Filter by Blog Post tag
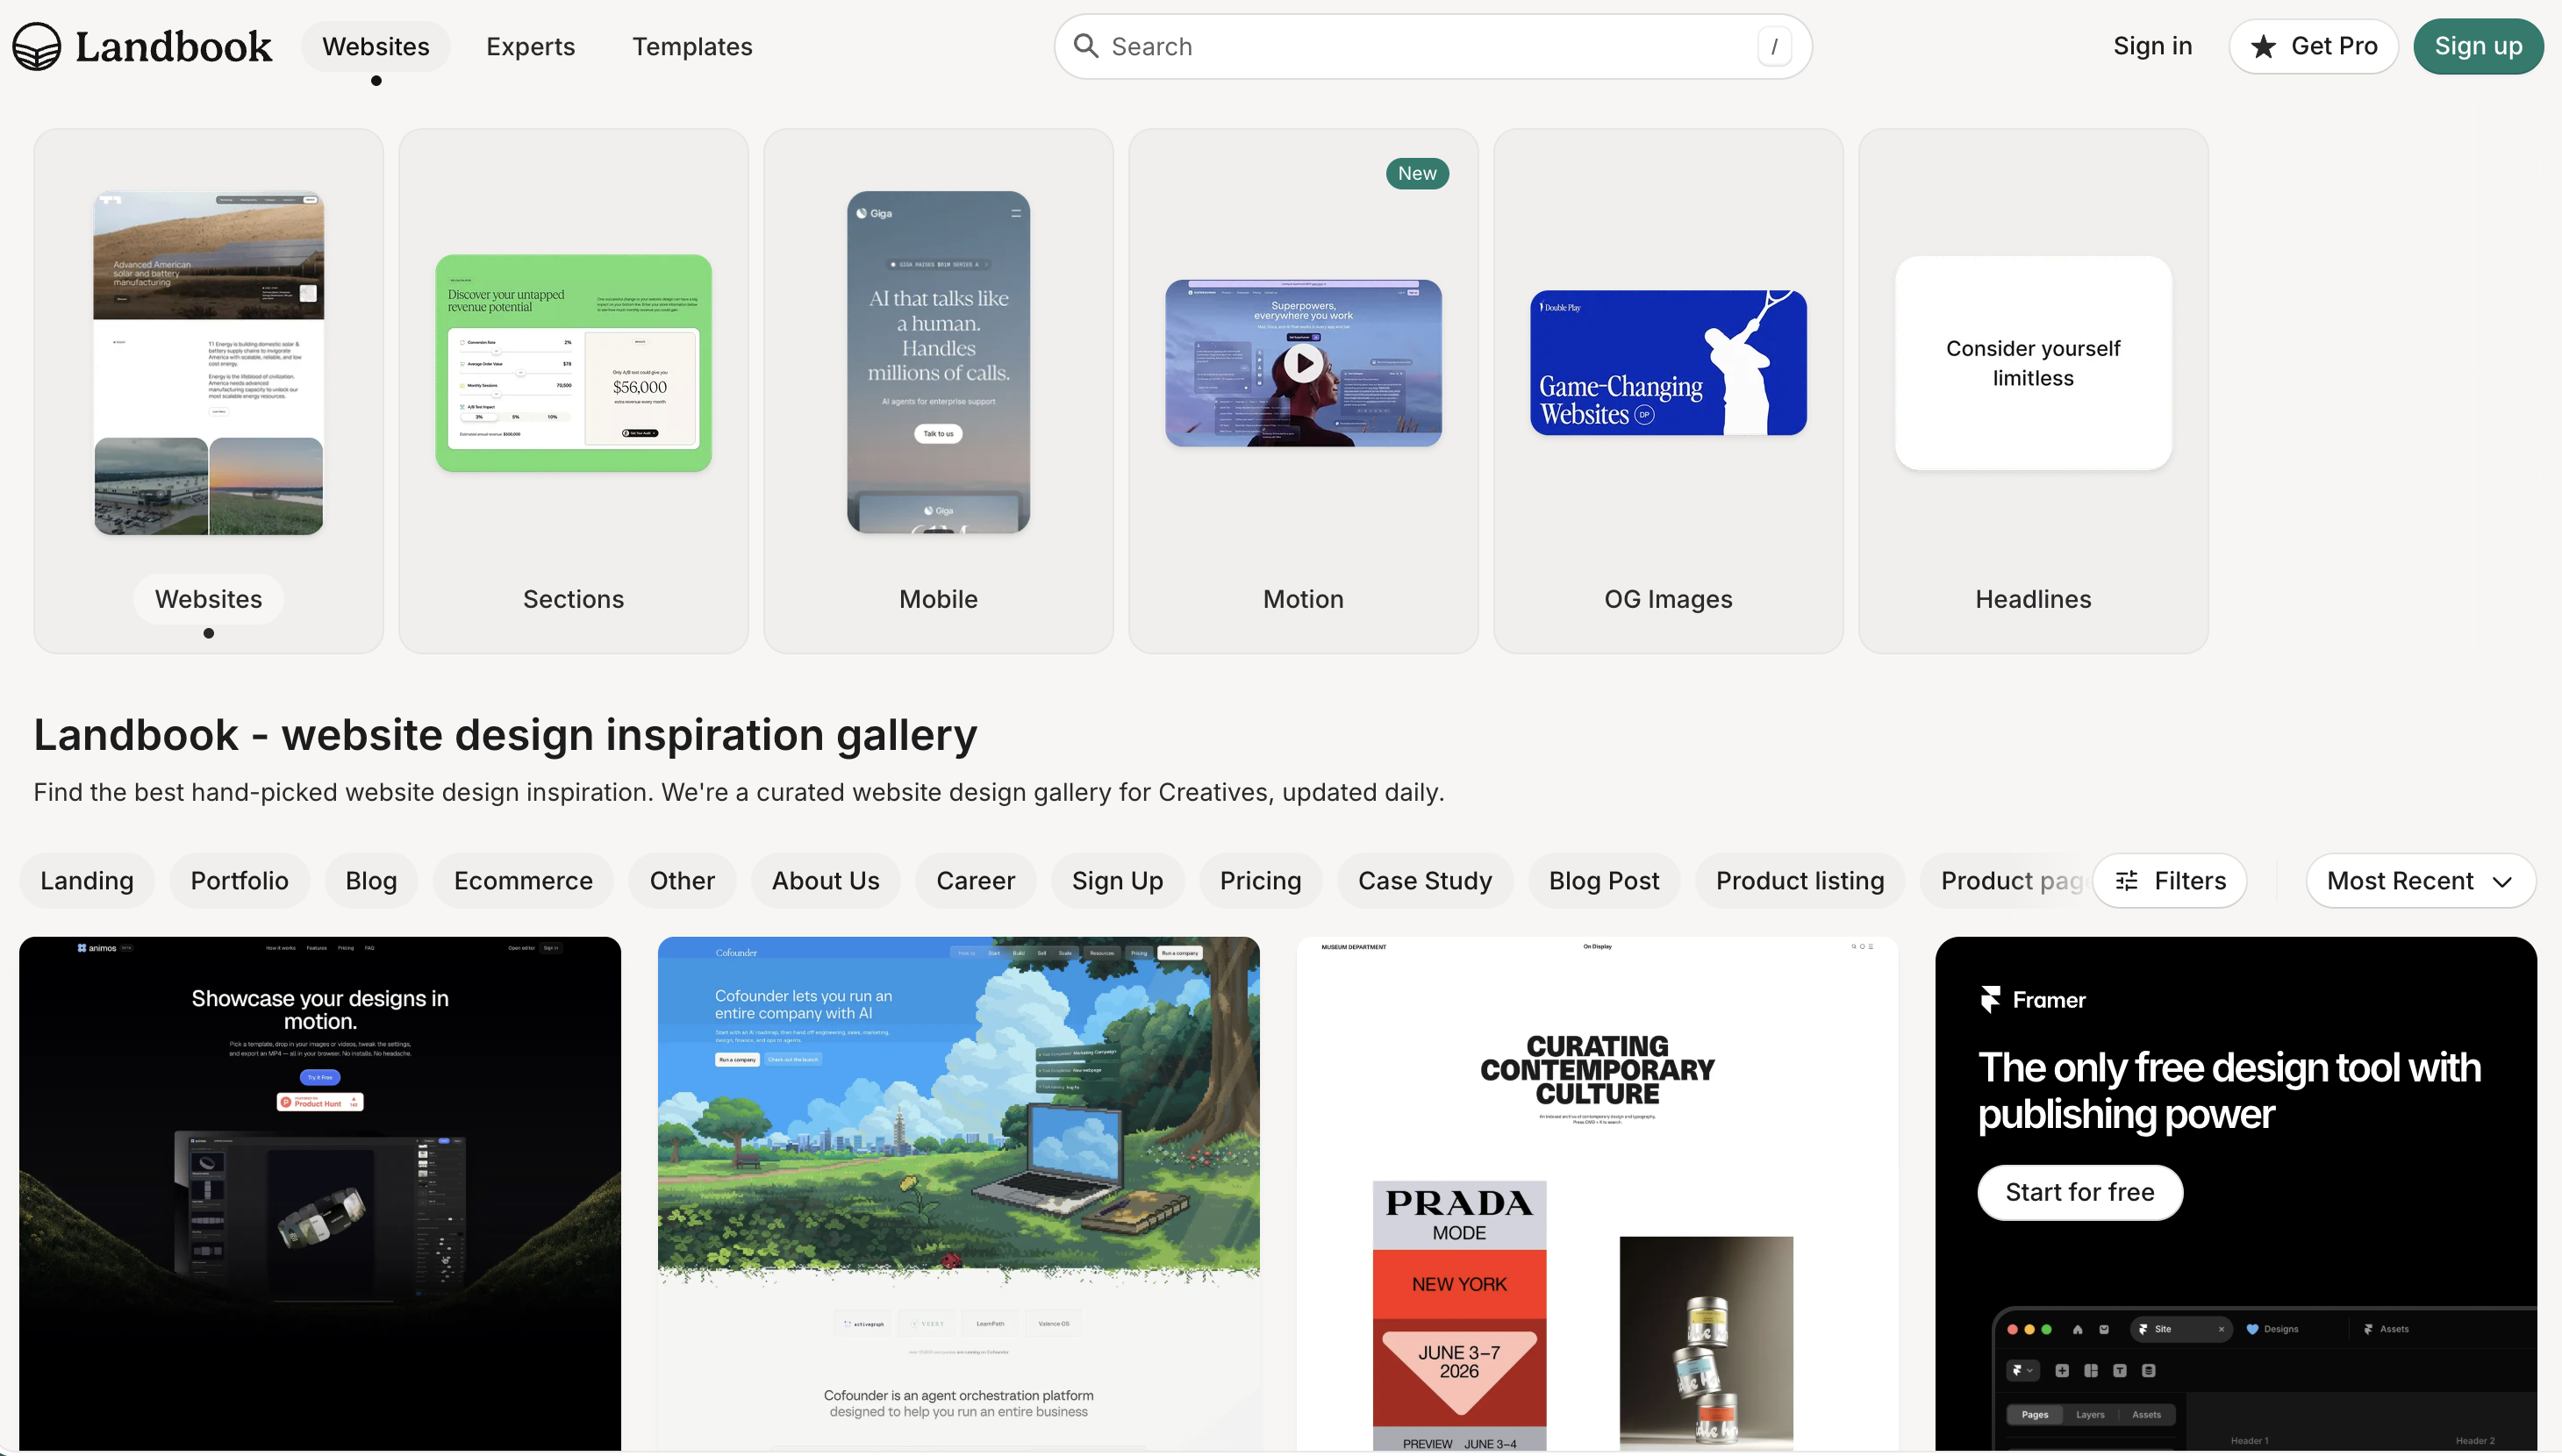The height and width of the screenshot is (1456, 2562). click(1604, 880)
